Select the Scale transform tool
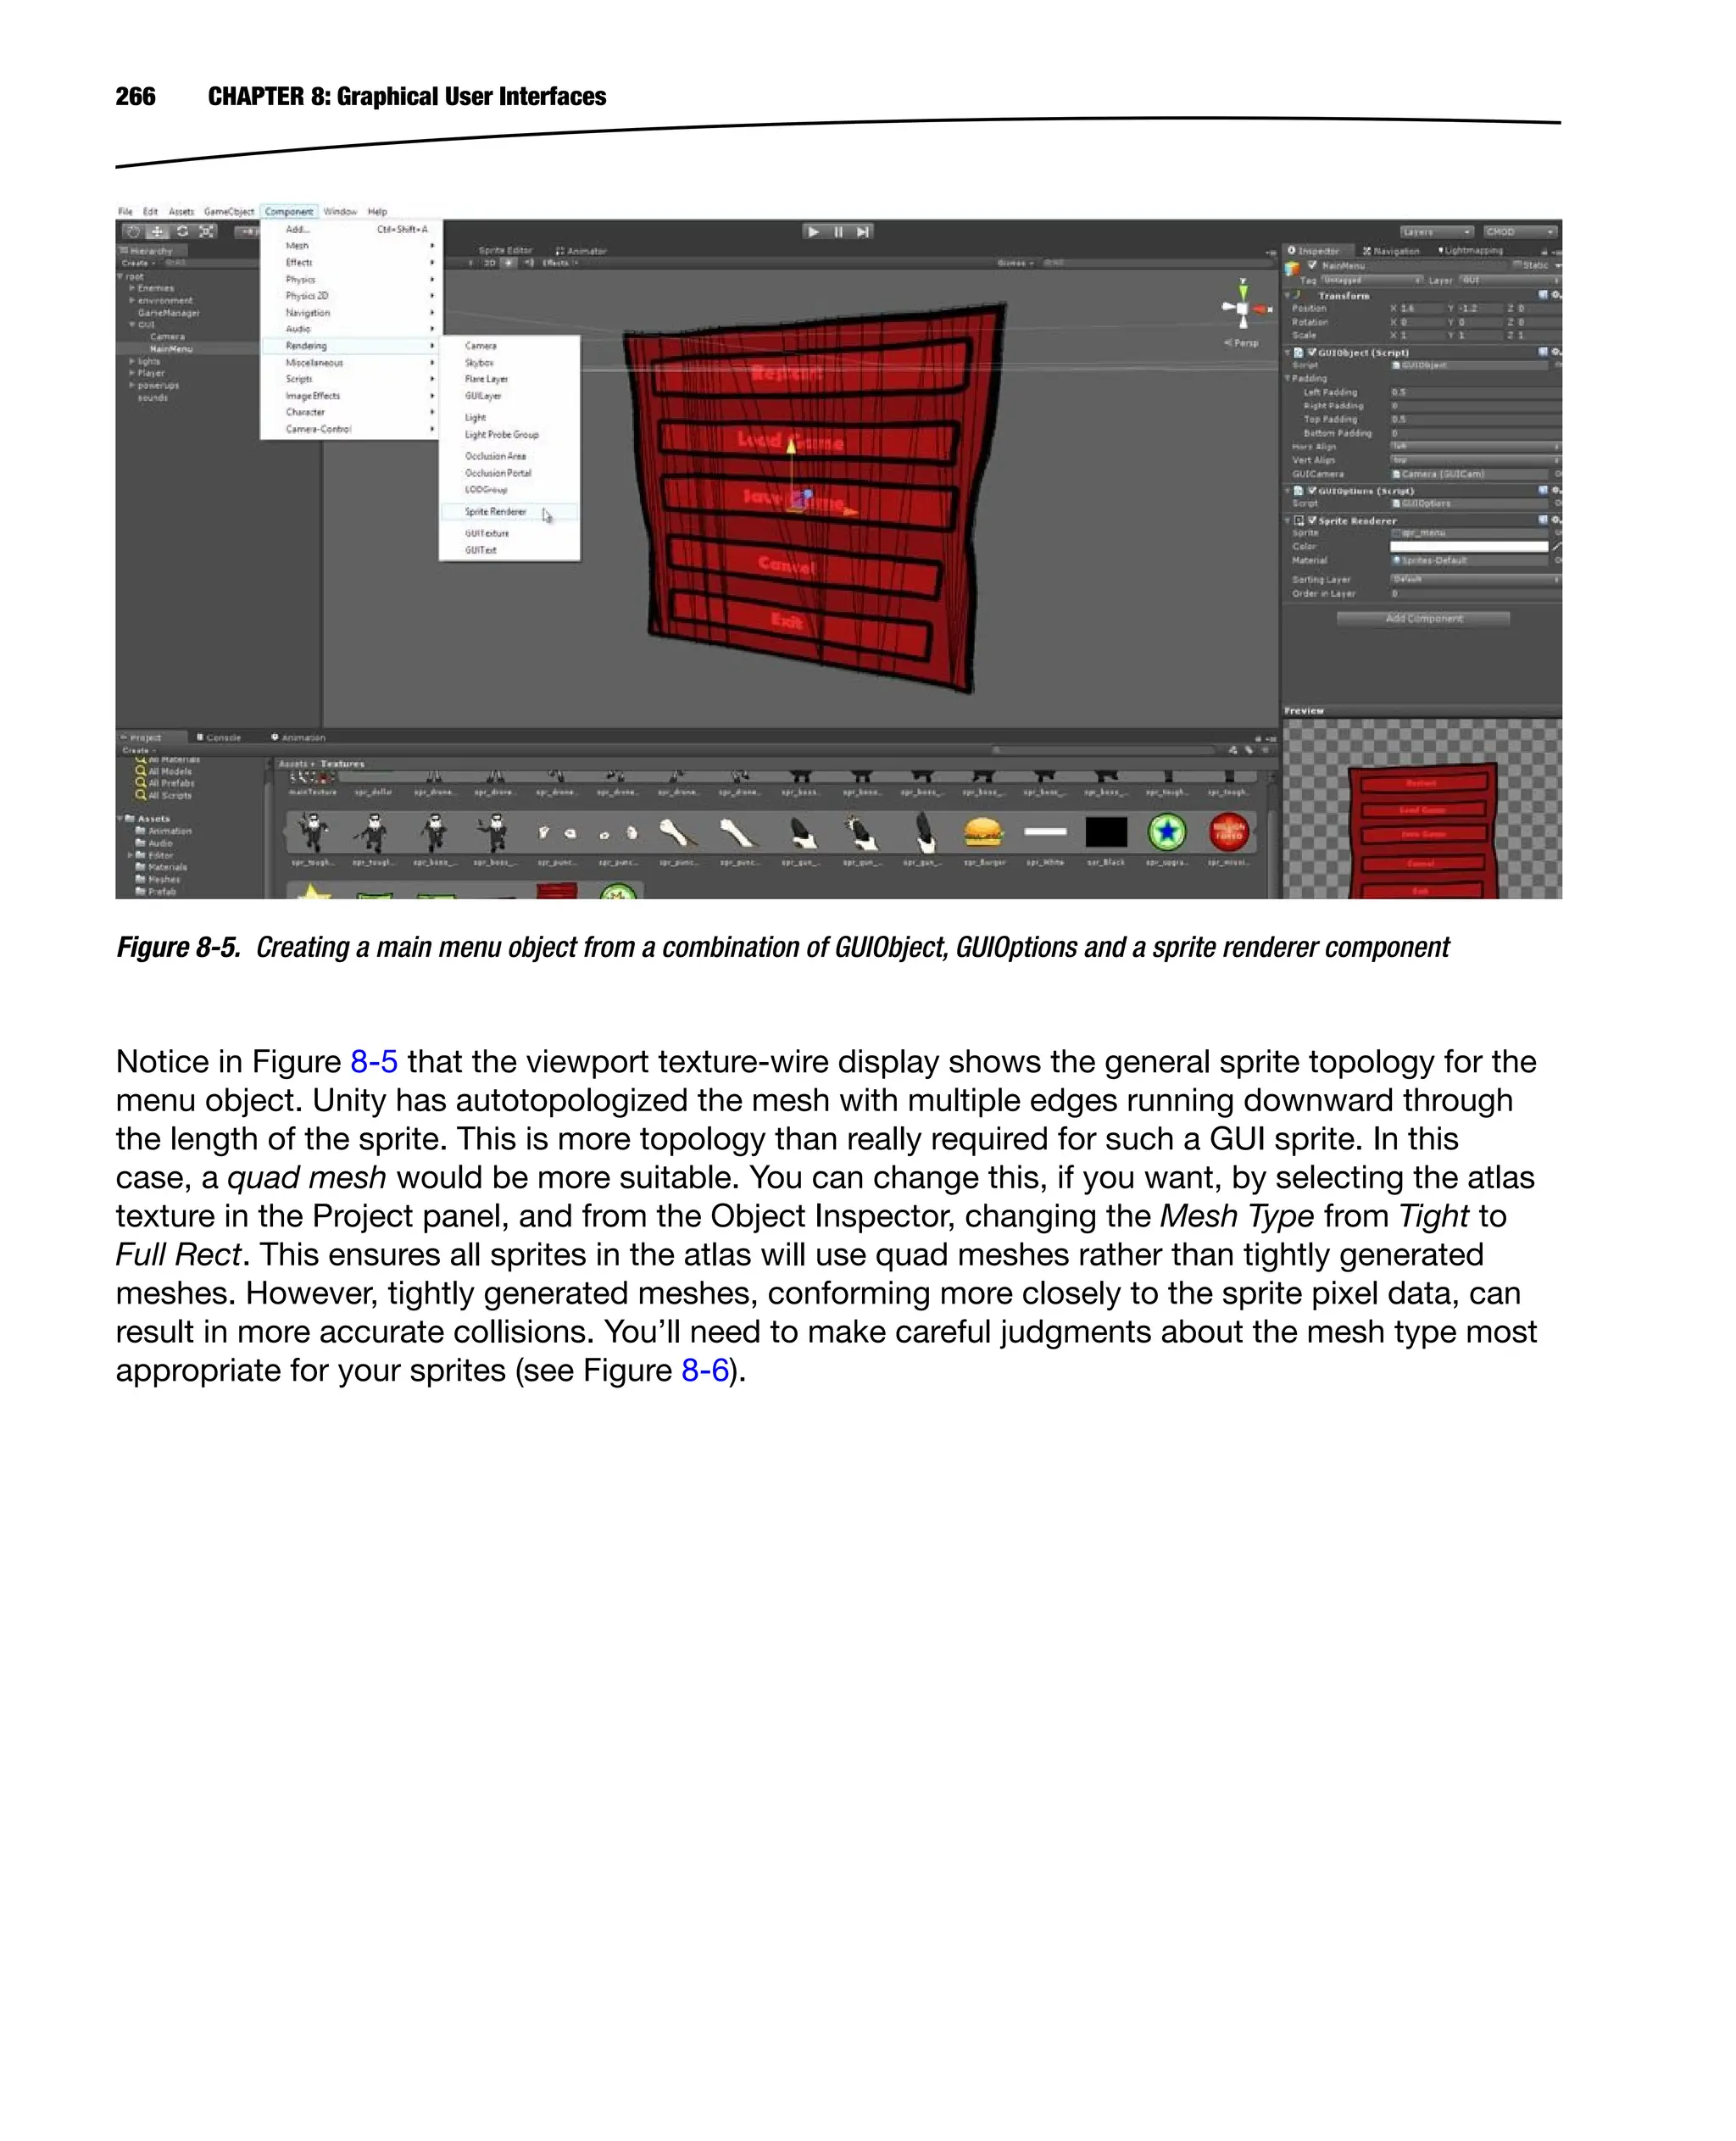This screenshot has width=1736, height=2141. [x=206, y=231]
